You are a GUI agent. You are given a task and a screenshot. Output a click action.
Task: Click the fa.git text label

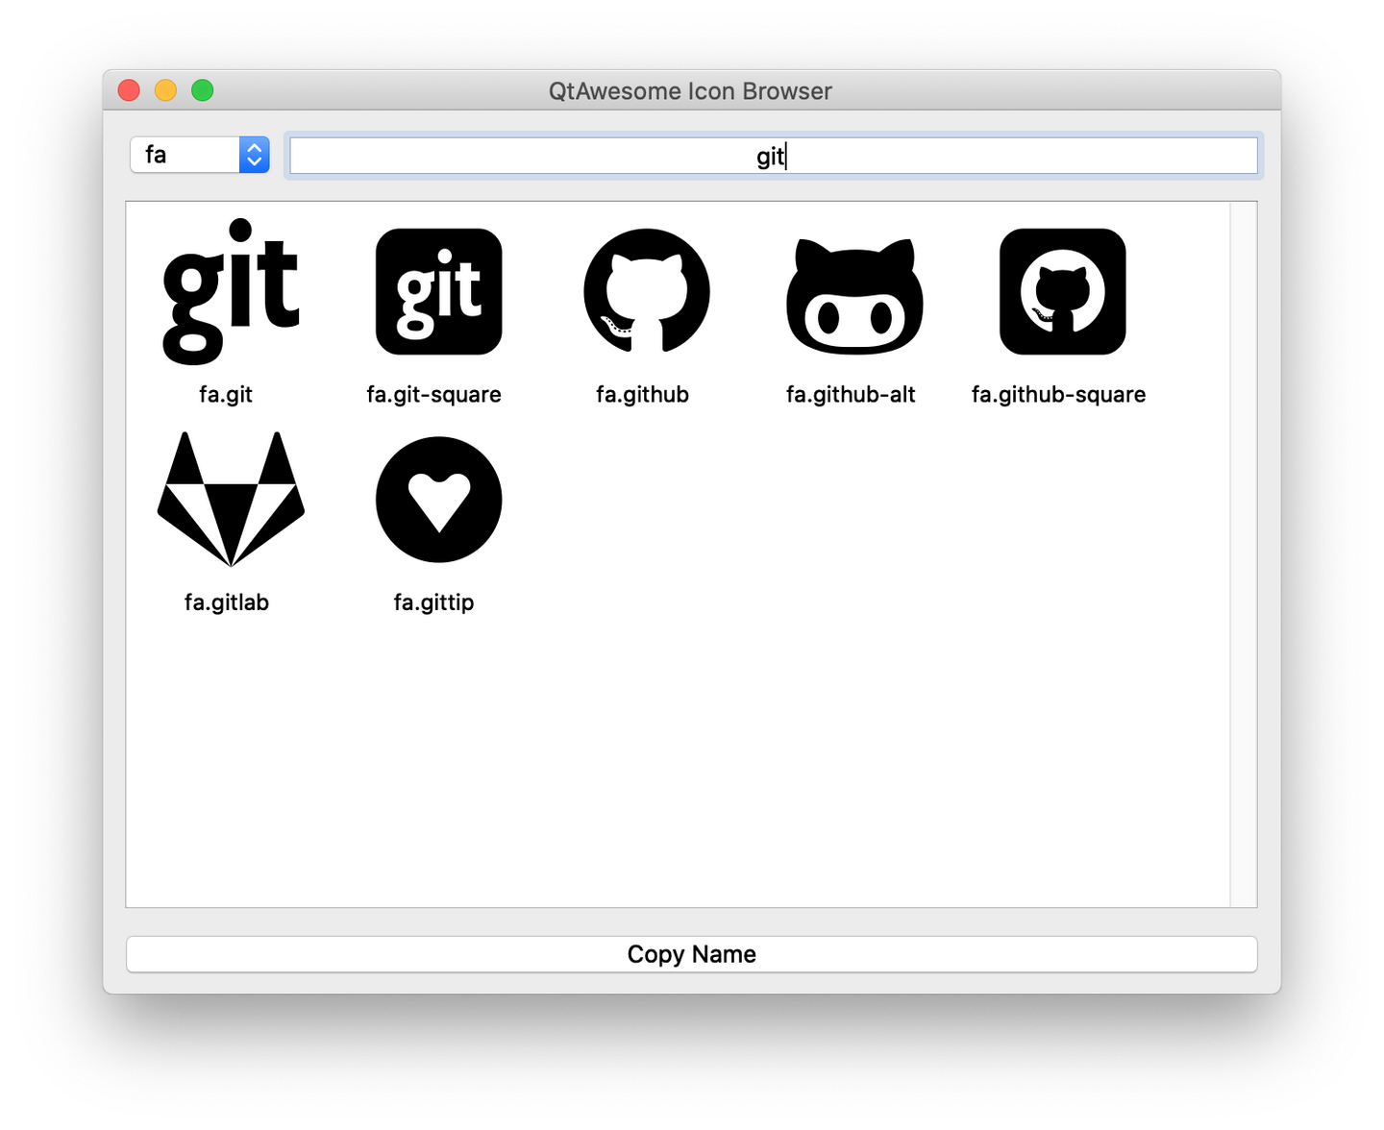226,395
